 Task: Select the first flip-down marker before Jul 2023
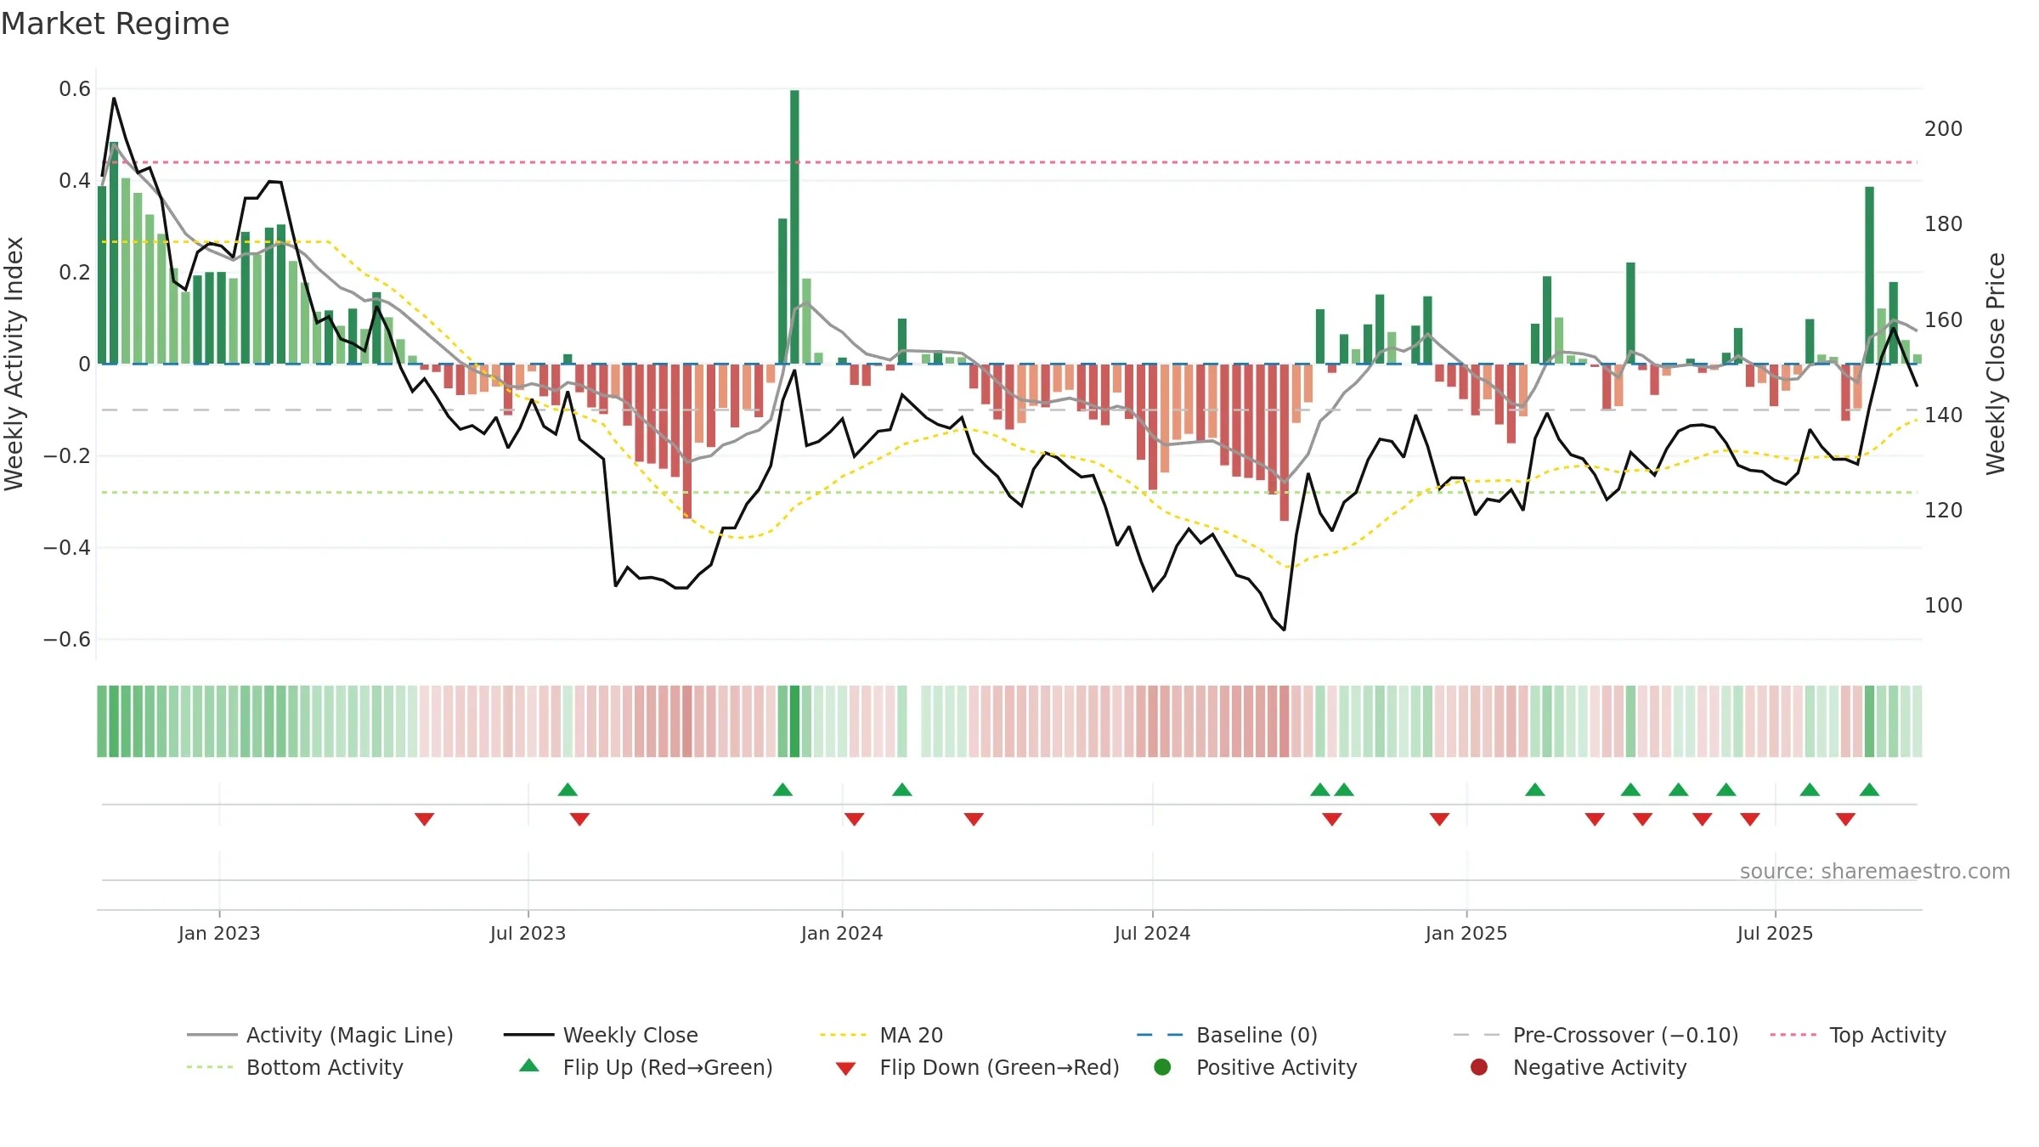pos(425,819)
